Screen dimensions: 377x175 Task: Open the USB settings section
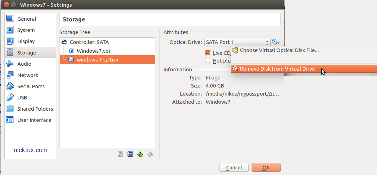click(22, 98)
